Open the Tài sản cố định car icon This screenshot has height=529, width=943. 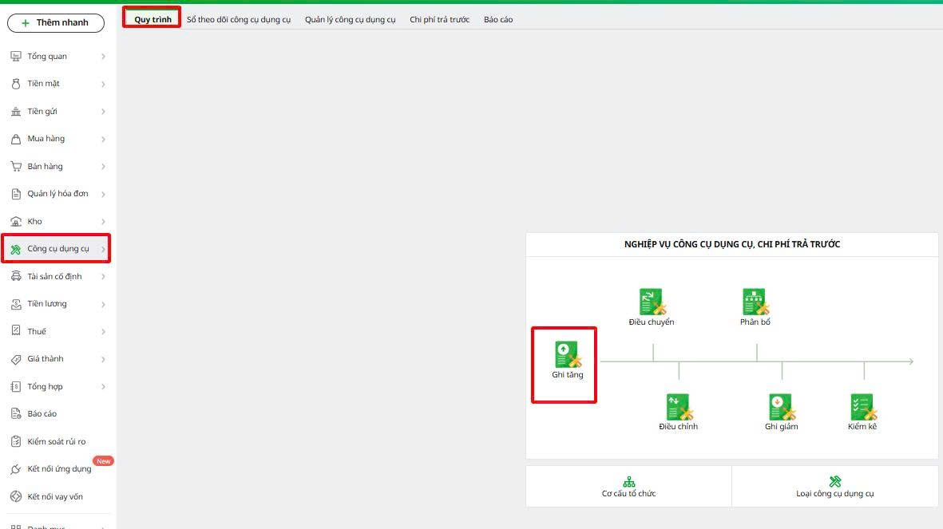[x=16, y=277]
